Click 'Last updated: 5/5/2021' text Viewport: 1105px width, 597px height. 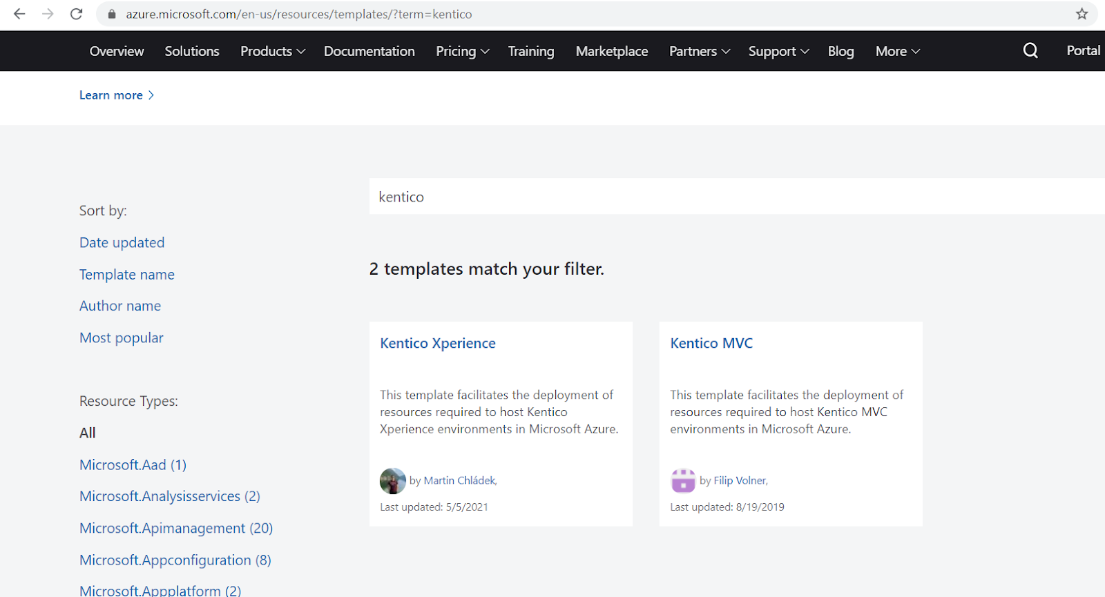coord(434,507)
